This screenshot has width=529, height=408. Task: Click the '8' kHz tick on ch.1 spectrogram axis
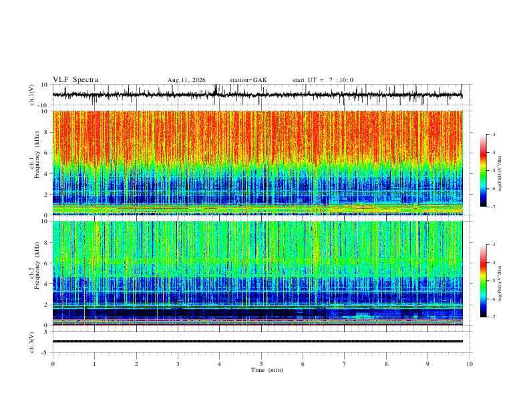47,132
